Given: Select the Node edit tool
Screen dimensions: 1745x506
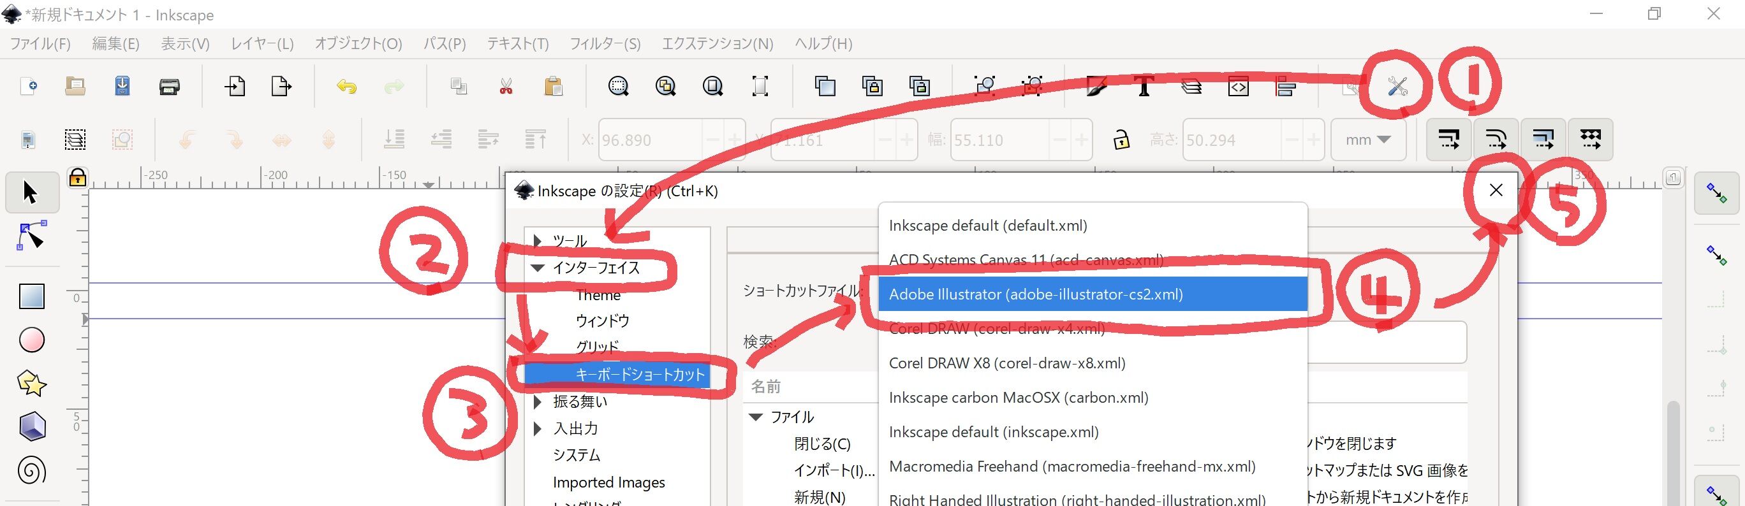Looking at the screenshot, I should pos(31,236).
